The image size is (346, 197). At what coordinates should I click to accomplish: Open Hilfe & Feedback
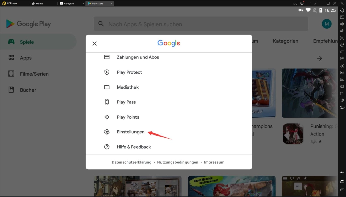(x=169, y=147)
